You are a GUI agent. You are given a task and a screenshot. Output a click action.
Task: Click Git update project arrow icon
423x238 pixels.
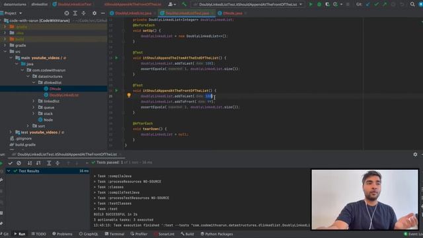pos(368,5)
